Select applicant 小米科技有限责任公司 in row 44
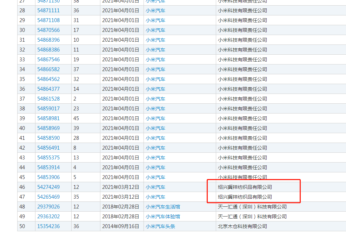The height and width of the screenshot is (233, 346). 242,167
